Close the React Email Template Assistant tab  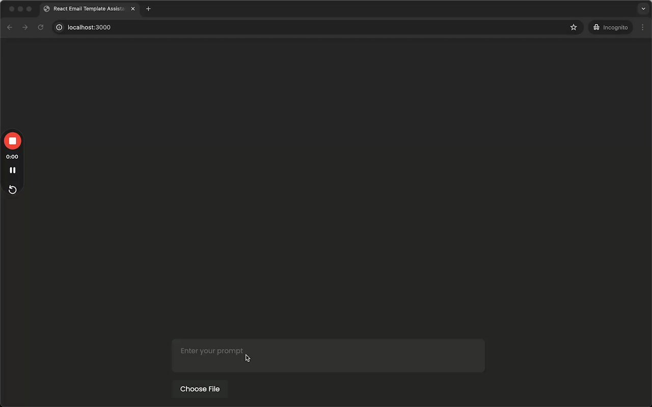pyautogui.click(x=133, y=9)
